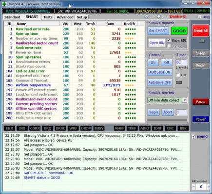Toggle the Save BIN checkbox
The image size is (212, 194).
169,40
